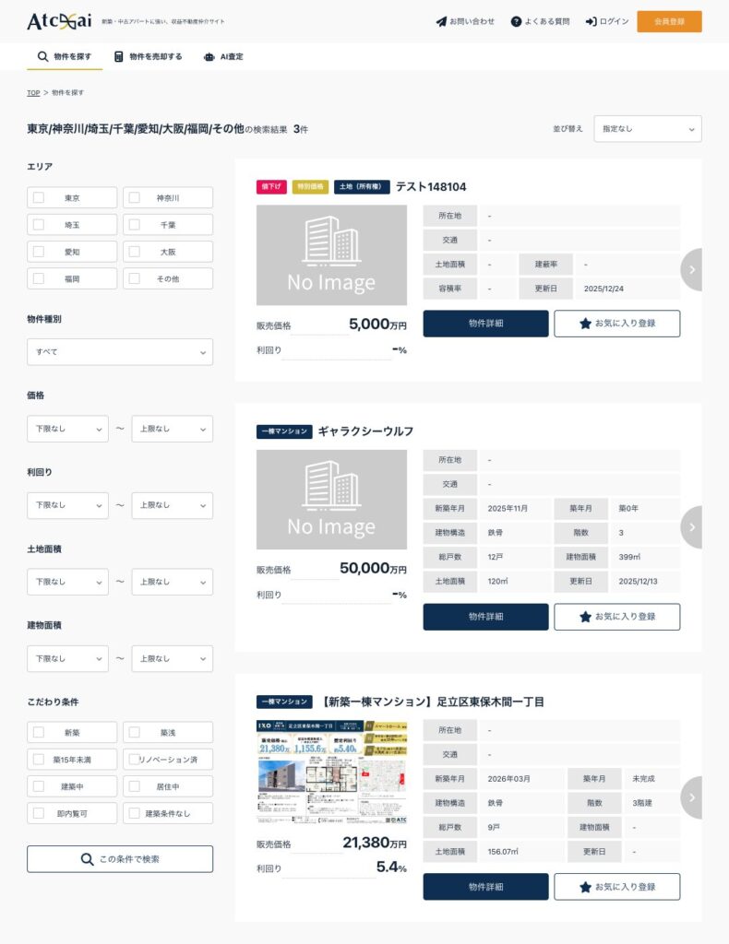Click right arrow on テスト148104 listing card
This screenshot has height=944, width=729.
pos(692,269)
